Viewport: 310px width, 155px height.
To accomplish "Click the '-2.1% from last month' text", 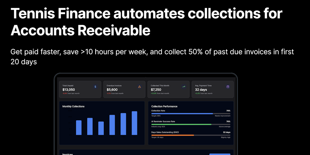I will tap(115, 93).
